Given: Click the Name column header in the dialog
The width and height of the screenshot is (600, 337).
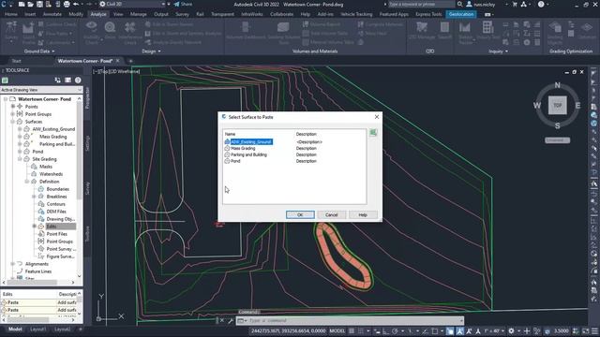Looking at the screenshot, I should pos(230,134).
